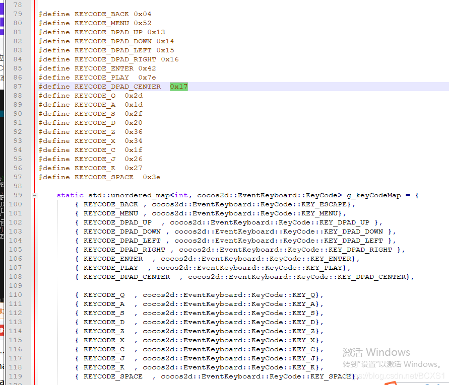The height and width of the screenshot is (385, 449).
Task: Click KEY_DPAD_CENTER map entry on line 108
Action: (244, 277)
